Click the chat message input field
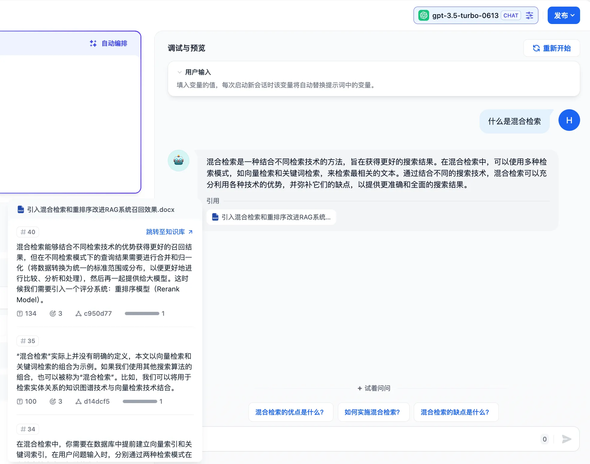The height and width of the screenshot is (464, 590). click(x=369, y=439)
